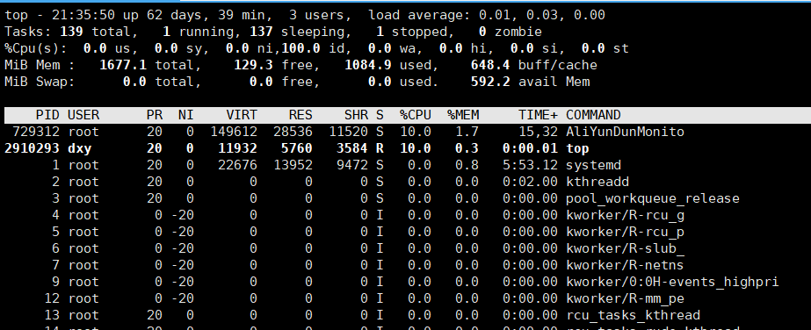
Task: Select rcu_tasks_kthread process name
Action: point(634,315)
